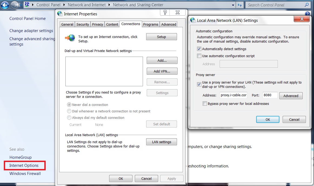Click the proxy Port number field

[x=270, y=95]
